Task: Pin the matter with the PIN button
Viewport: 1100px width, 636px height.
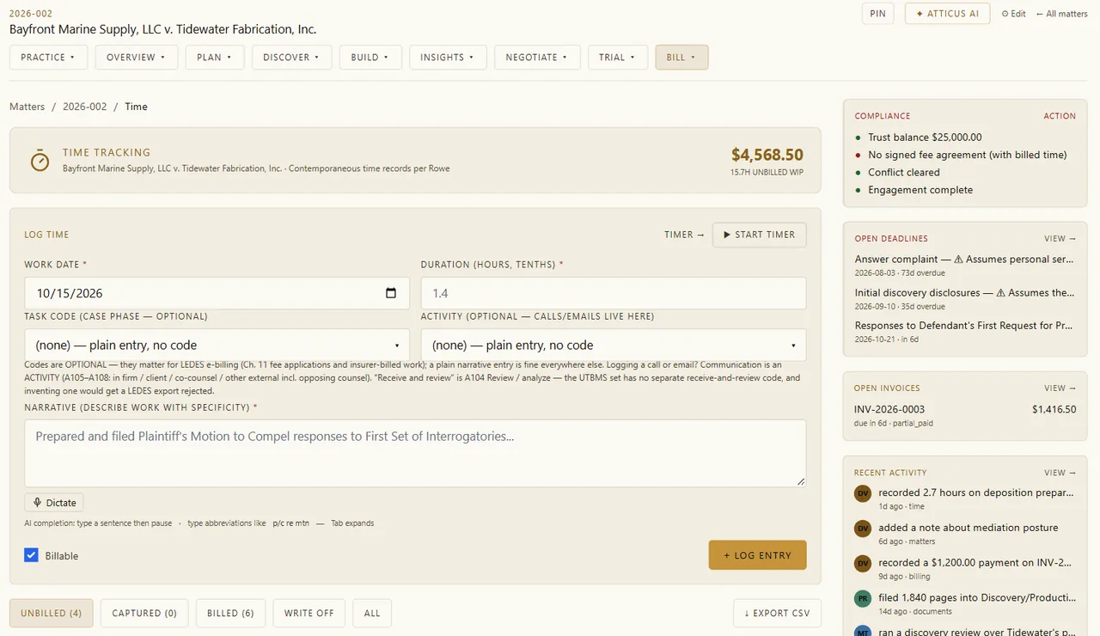Action: pyautogui.click(x=878, y=14)
